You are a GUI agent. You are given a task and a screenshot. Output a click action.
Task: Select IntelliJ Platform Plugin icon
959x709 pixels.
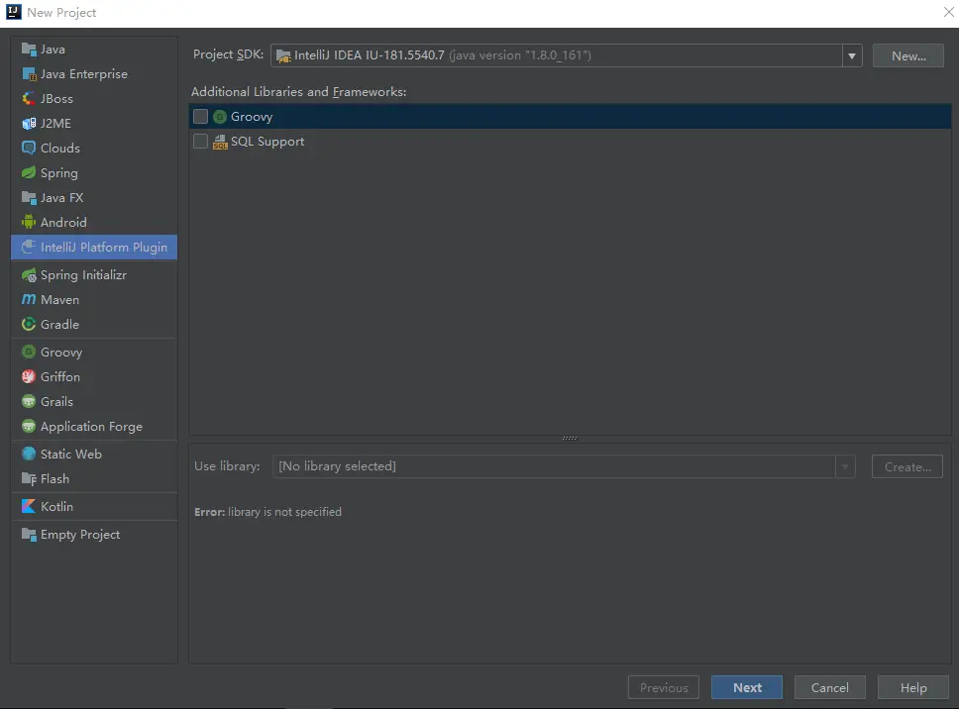pos(29,247)
